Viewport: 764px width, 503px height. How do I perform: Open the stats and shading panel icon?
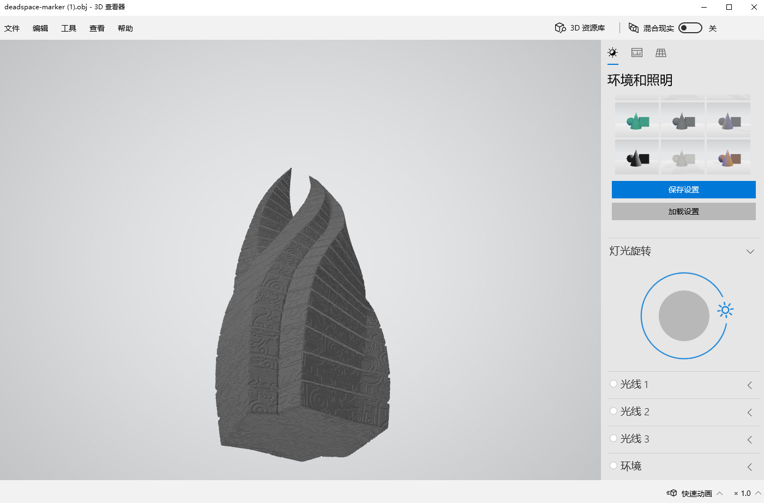(x=636, y=53)
